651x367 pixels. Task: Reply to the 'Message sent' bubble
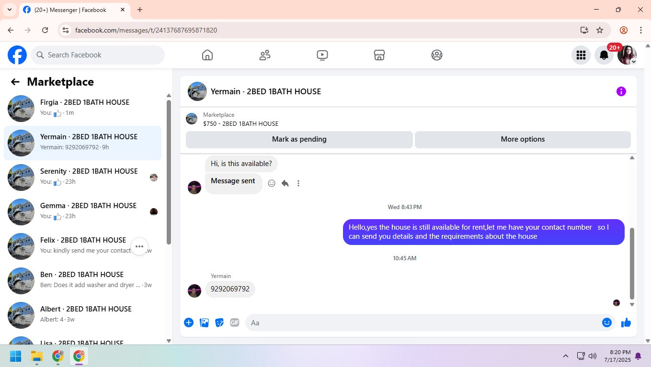(285, 183)
